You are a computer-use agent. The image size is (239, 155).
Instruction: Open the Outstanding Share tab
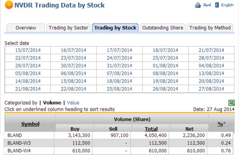163,28
